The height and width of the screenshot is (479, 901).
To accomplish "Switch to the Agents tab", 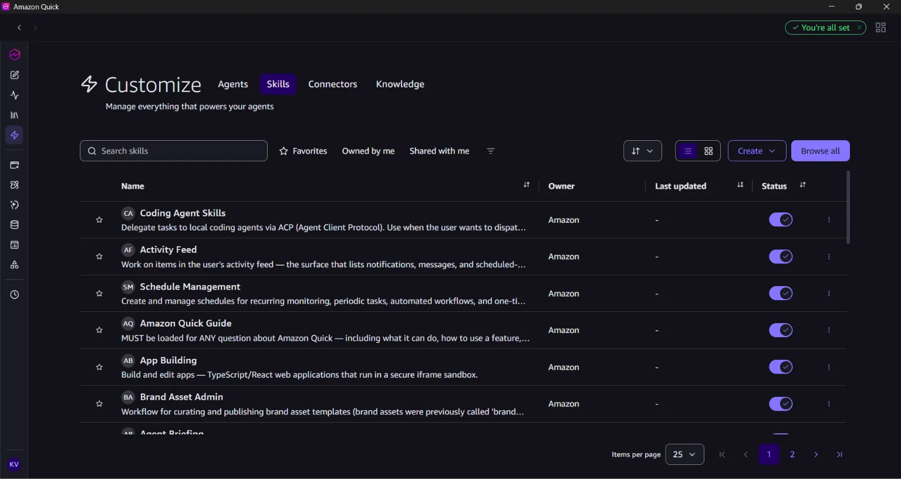I will (233, 84).
